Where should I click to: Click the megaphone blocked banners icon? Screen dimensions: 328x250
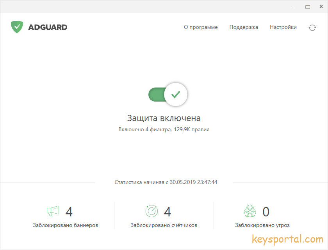coord(53,211)
